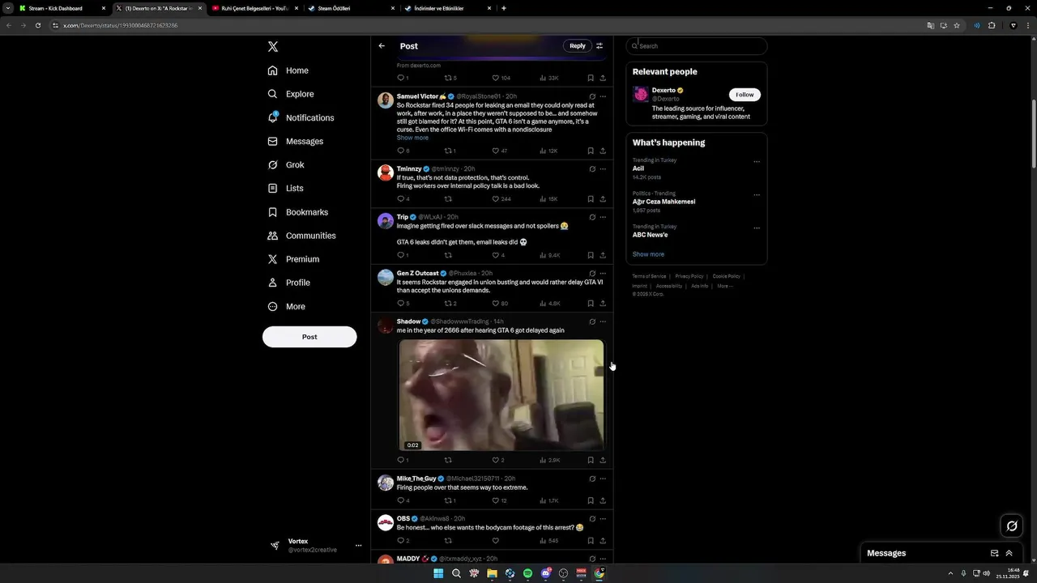
Task: Open Premium in the sidebar
Action: (x=293, y=259)
